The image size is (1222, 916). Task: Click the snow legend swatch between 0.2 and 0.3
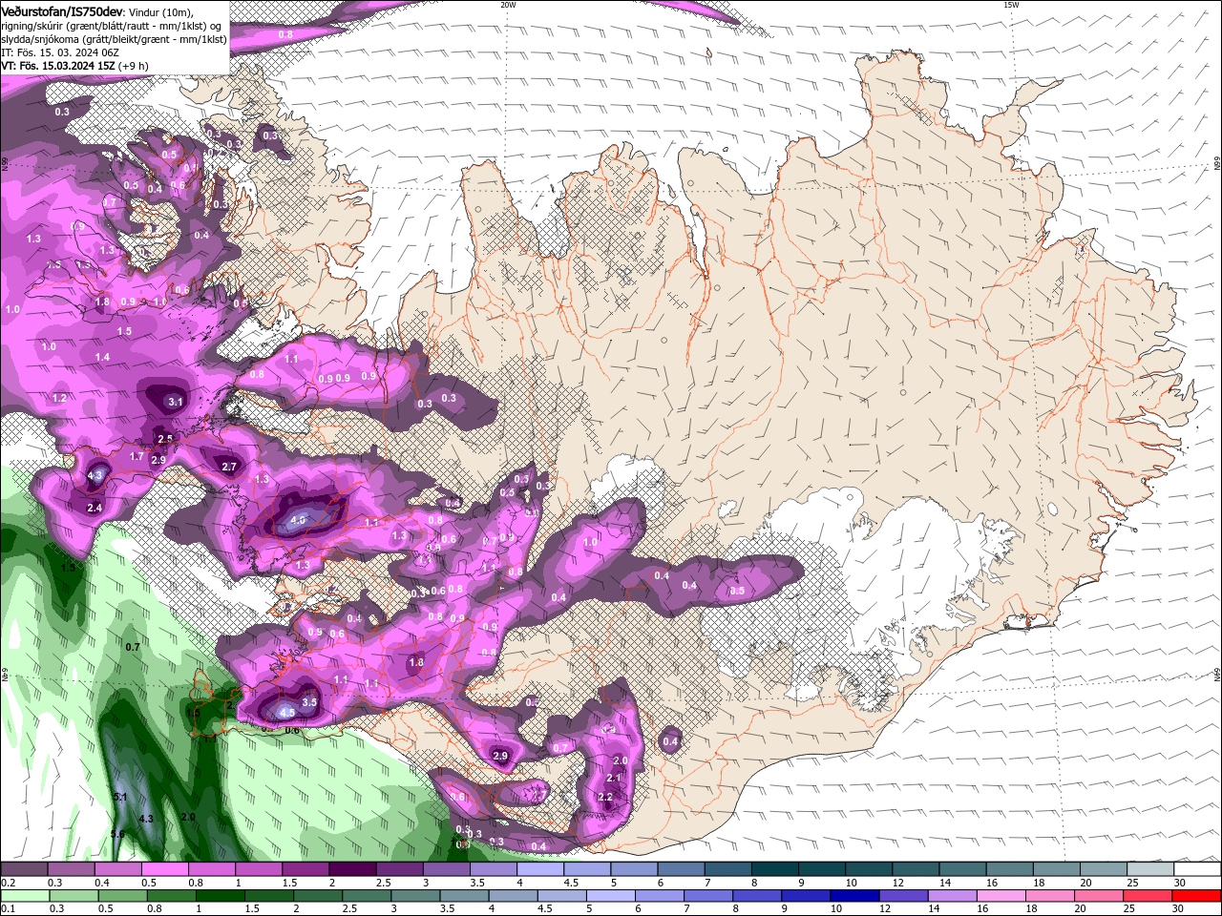click(24, 870)
